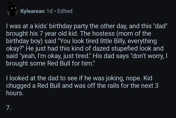
Task: Open the Kylearean Snoo avatar
Action: pos(12,10)
